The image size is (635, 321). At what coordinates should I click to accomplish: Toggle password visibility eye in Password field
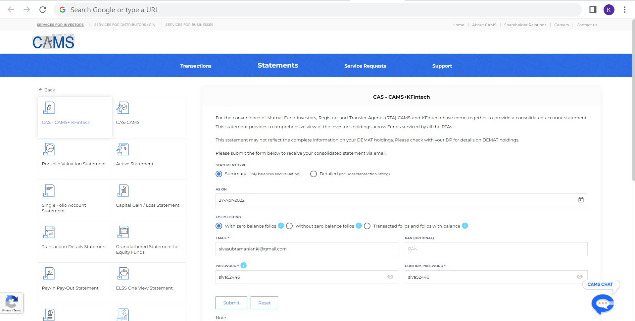(x=390, y=277)
